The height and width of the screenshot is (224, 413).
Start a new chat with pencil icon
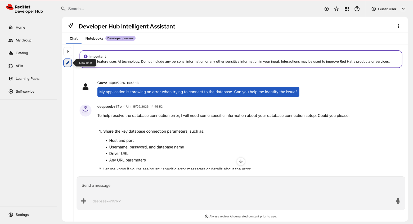pyautogui.click(x=68, y=63)
